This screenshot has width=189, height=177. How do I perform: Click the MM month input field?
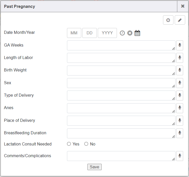point(74,33)
